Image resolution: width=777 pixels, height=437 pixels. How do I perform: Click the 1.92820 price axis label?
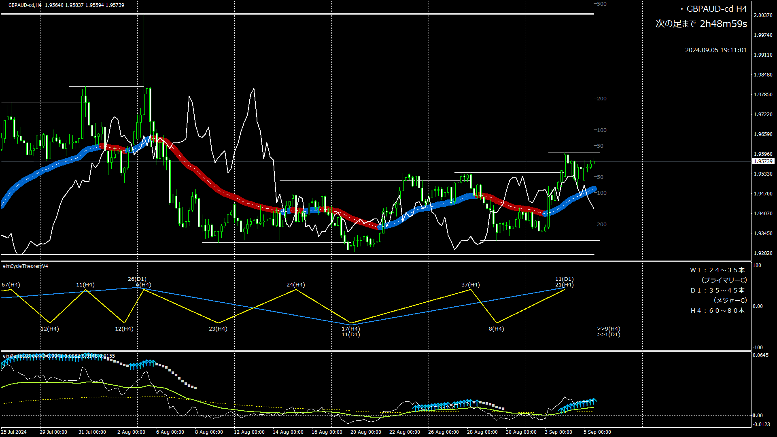(x=762, y=253)
